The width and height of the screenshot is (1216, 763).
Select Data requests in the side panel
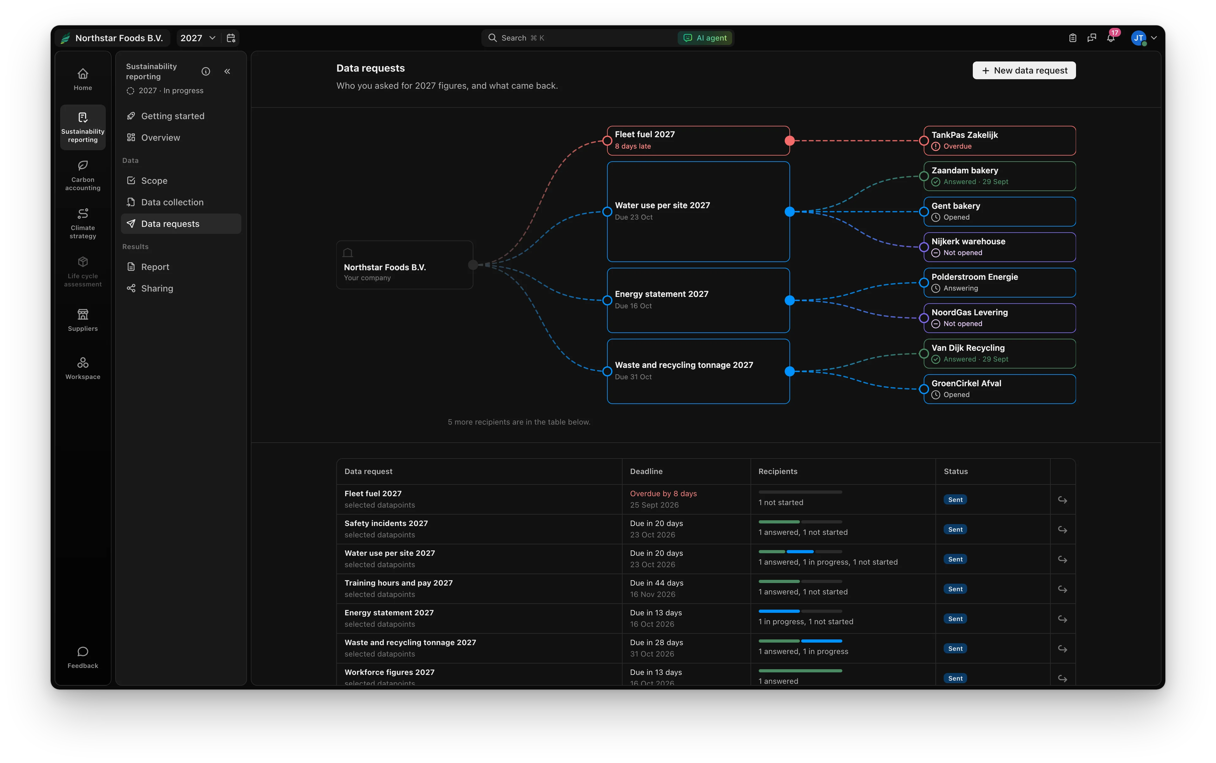click(x=181, y=224)
